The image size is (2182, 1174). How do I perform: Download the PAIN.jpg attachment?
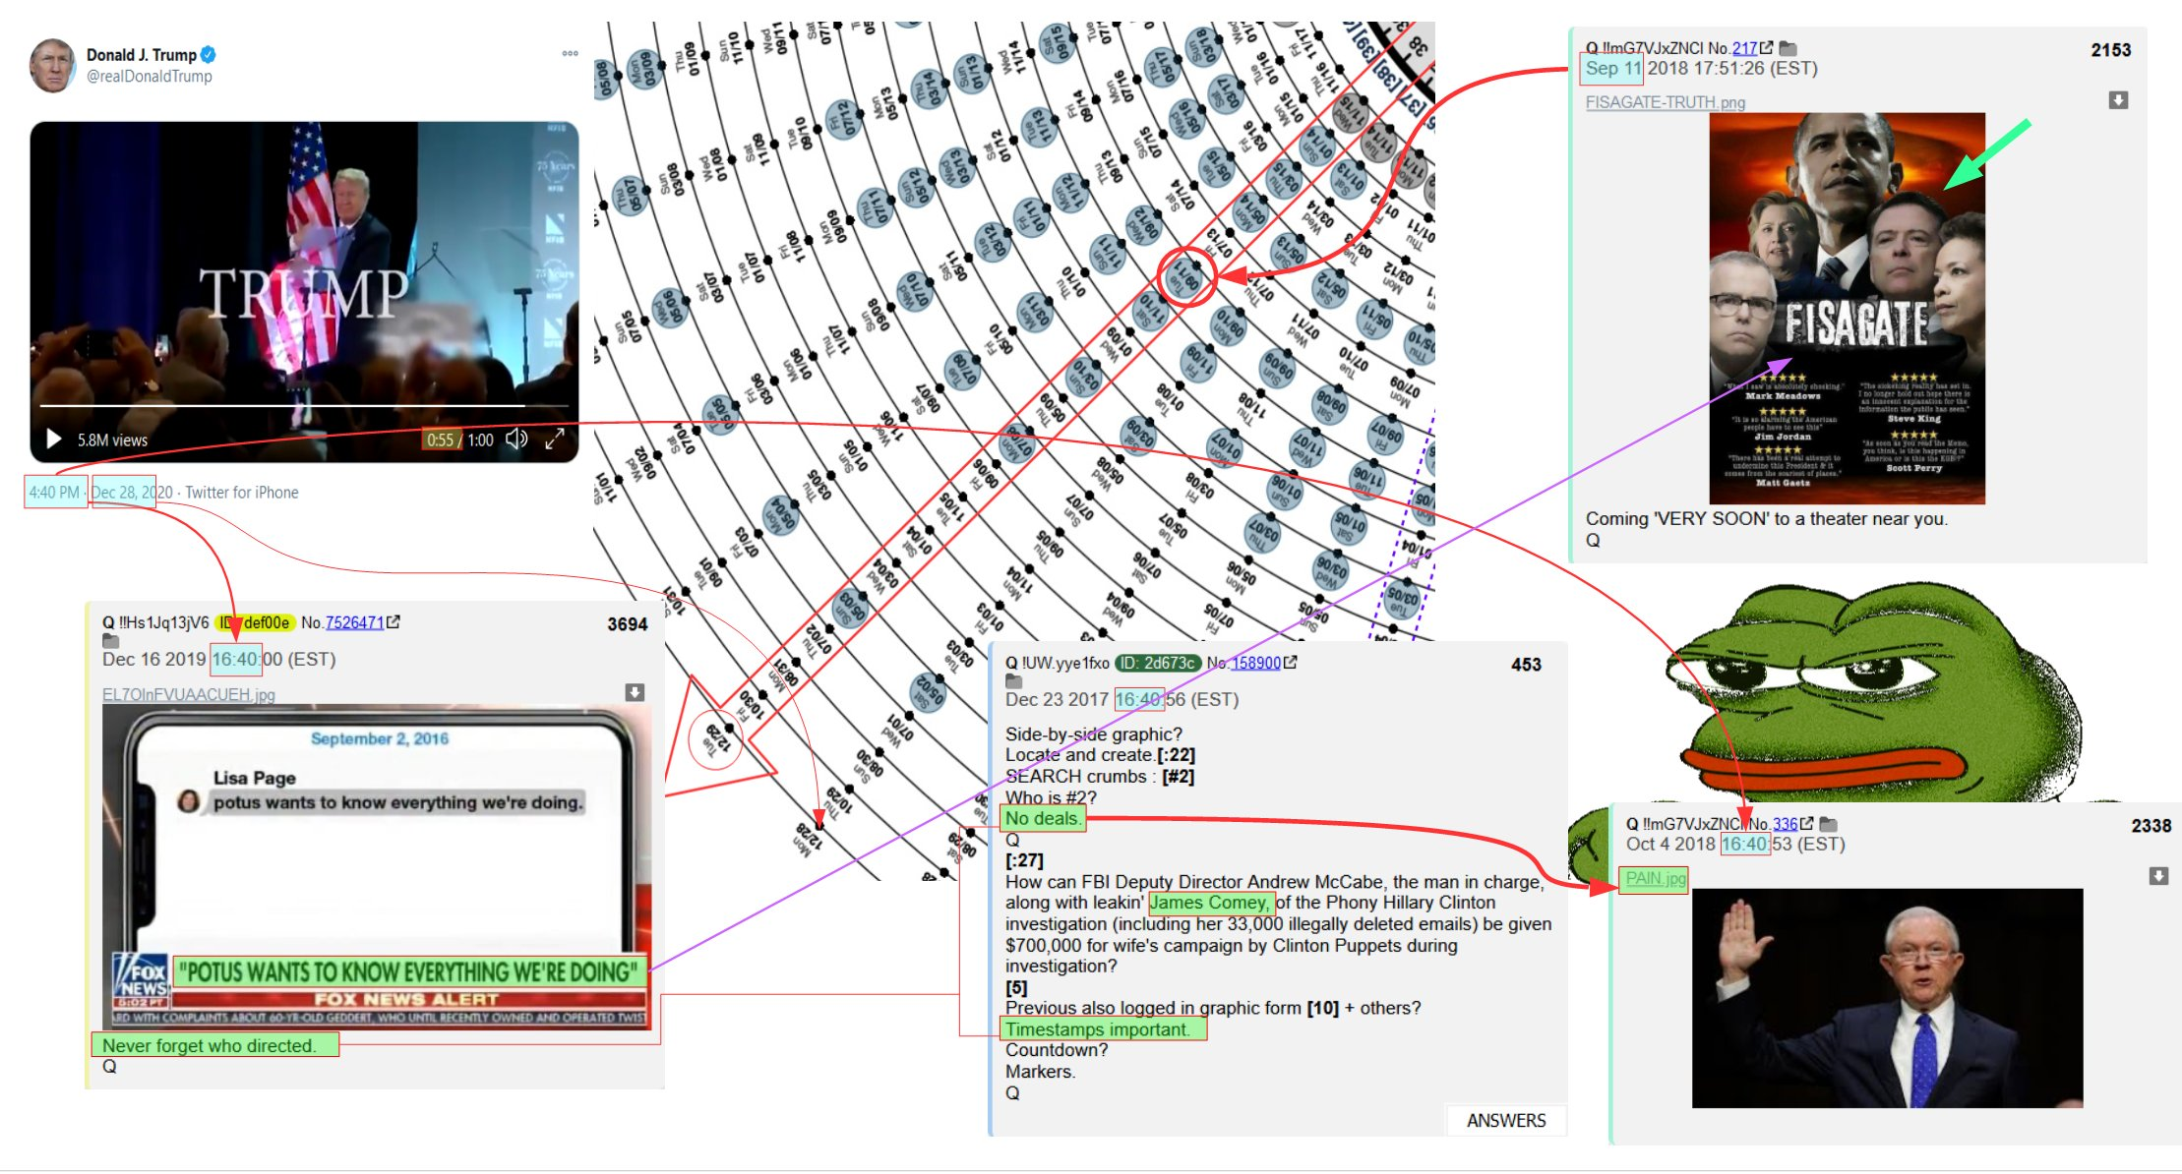coord(2158,876)
